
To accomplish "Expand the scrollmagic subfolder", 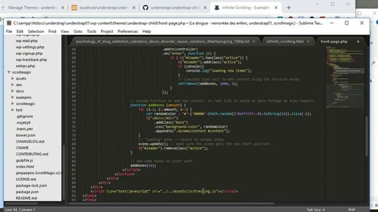I will 12,104.
